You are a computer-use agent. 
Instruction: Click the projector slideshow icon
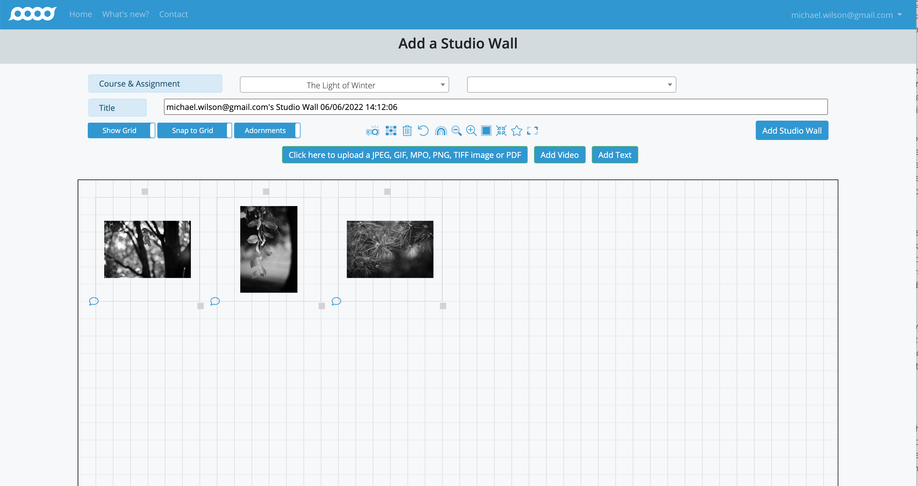pyautogui.click(x=372, y=131)
